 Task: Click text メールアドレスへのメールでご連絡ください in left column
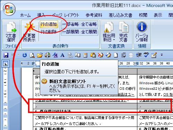66,124
